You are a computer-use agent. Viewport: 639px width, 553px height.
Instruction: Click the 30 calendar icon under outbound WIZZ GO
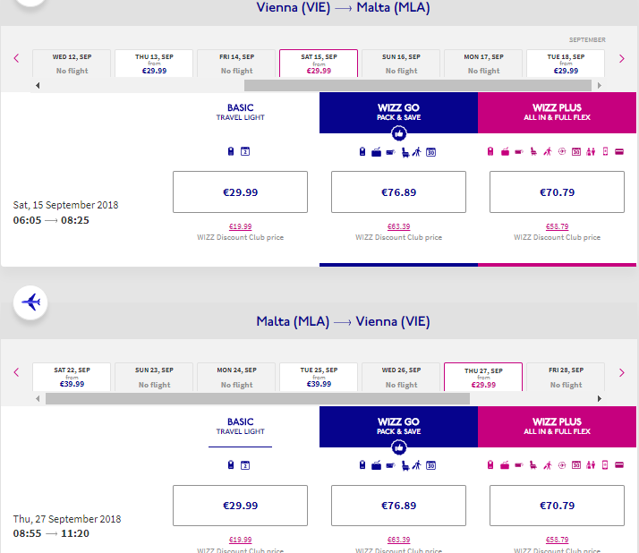pos(430,151)
